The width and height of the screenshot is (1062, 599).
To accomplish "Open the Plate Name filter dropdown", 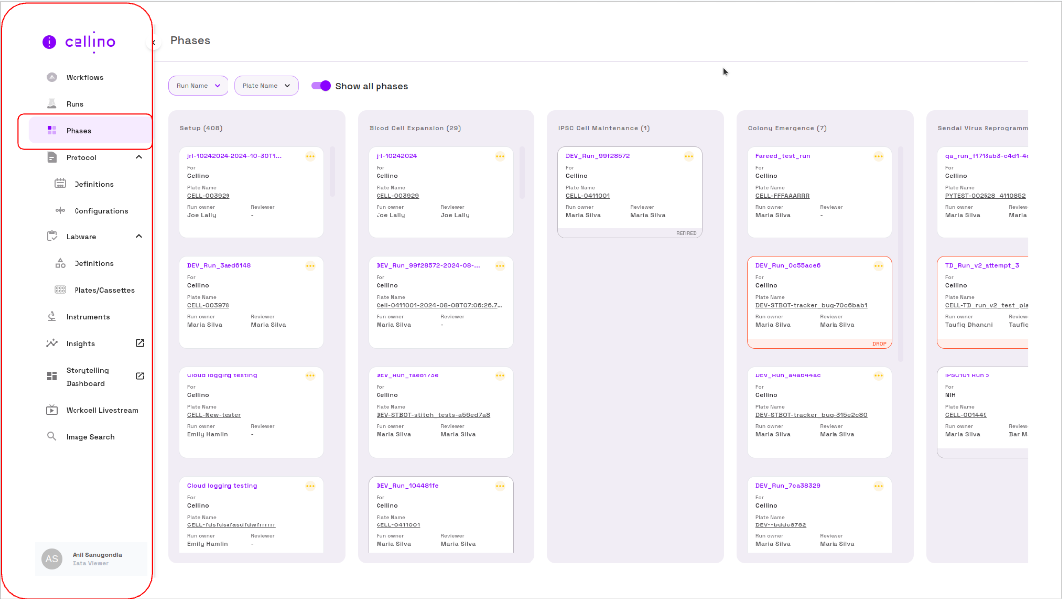I will [266, 86].
